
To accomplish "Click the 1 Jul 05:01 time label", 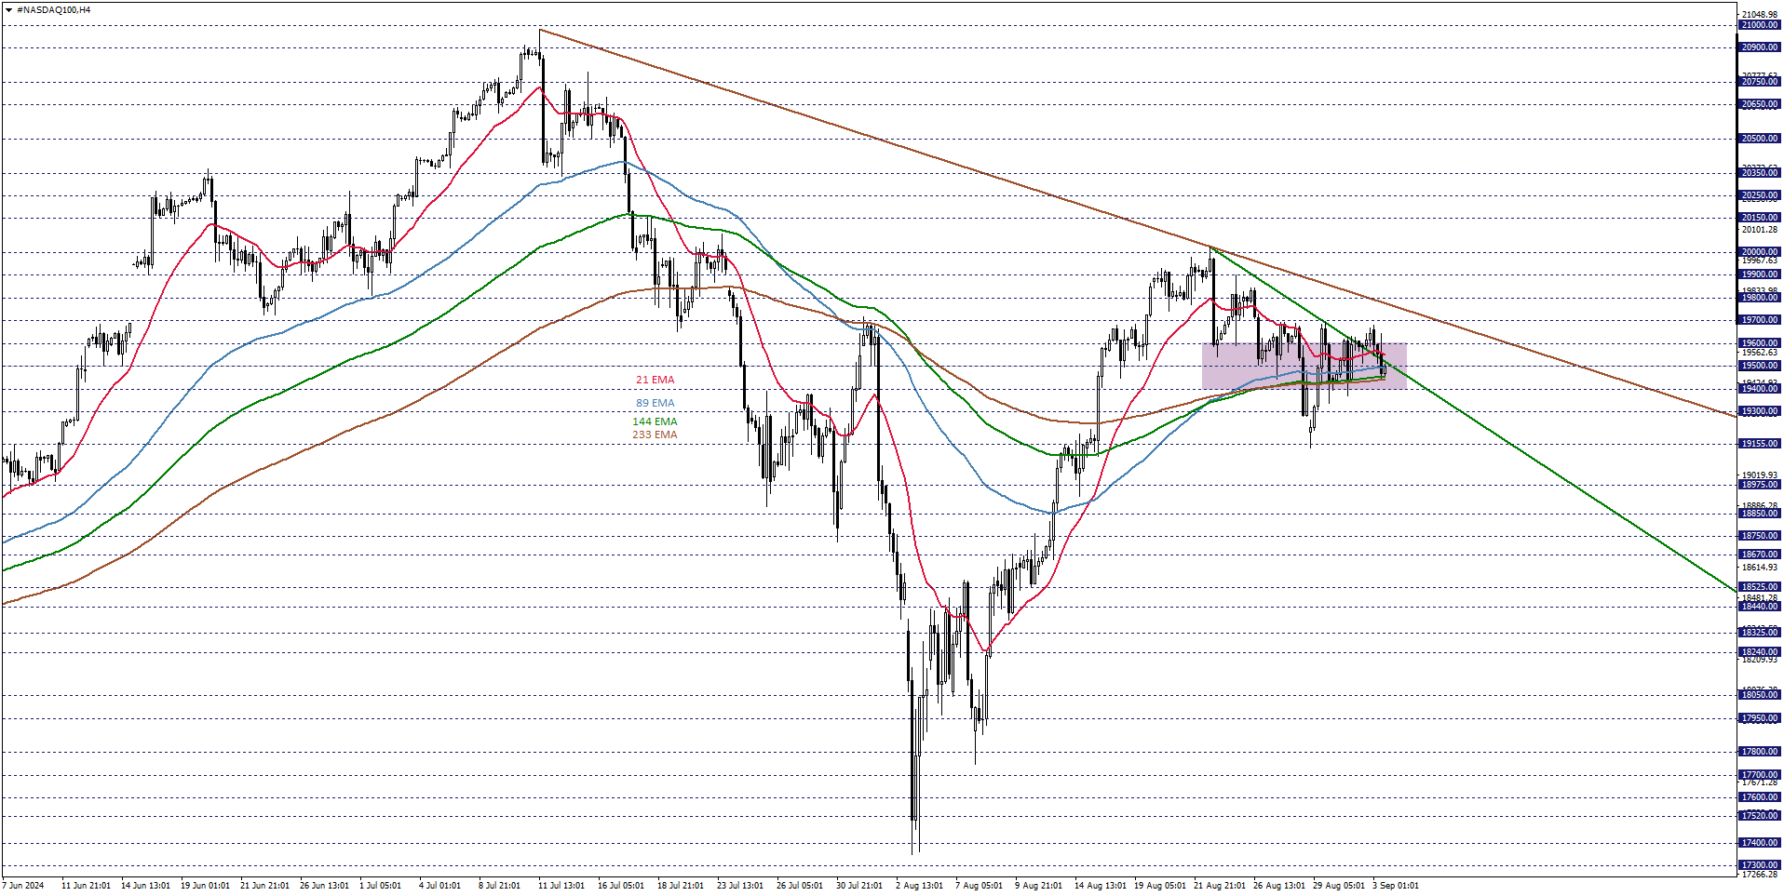I will (x=380, y=886).
